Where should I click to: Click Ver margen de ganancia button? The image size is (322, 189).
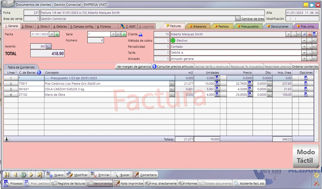click(x=134, y=66)
